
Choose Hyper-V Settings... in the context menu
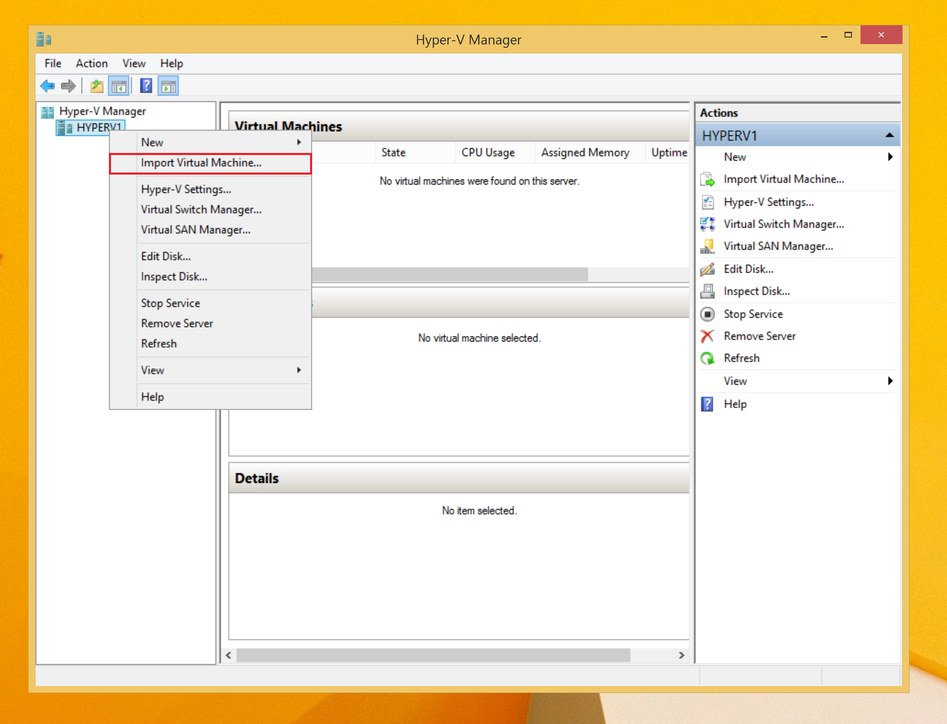coord(211,190)
